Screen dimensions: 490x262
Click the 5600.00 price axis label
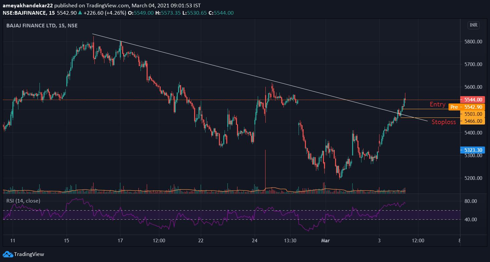[x=473, y=87]
